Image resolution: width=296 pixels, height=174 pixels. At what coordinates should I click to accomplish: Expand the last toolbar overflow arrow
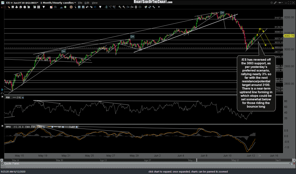(159, 7)
